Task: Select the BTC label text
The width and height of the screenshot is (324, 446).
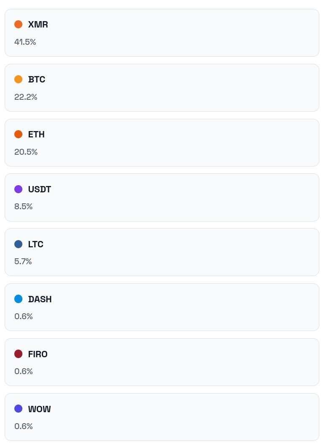Action: (x=37, y=79)
